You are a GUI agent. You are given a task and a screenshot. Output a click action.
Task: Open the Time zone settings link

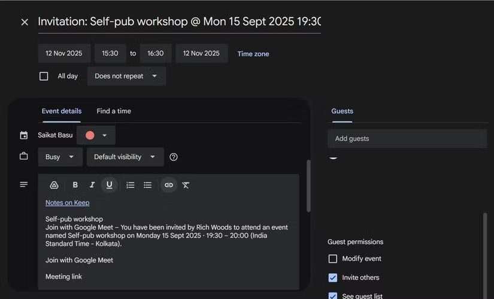[x=253, y=54]
